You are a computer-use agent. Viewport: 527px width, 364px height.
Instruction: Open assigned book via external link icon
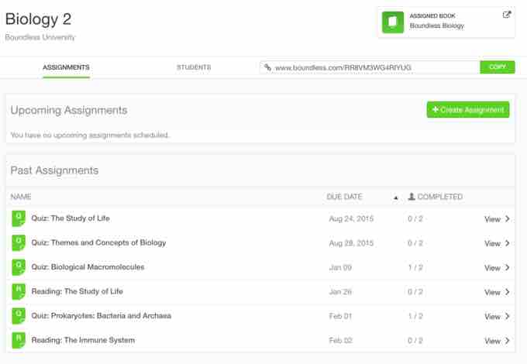click(x=507, y=14)
